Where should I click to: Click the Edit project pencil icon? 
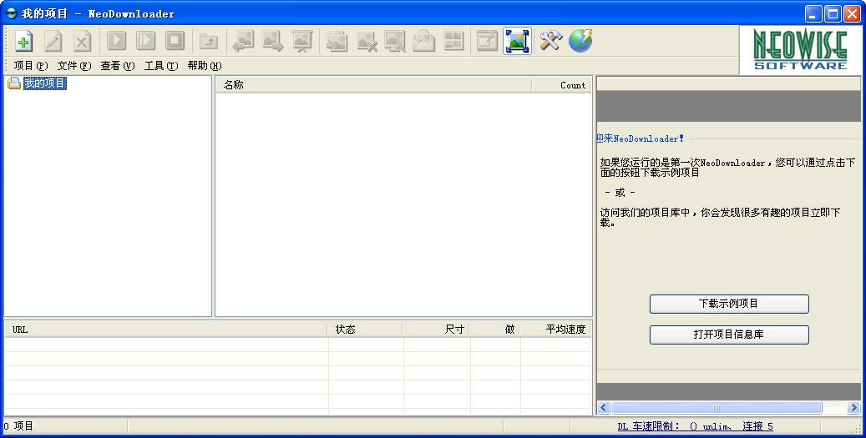pyautogui.click(x=53, y=41)
